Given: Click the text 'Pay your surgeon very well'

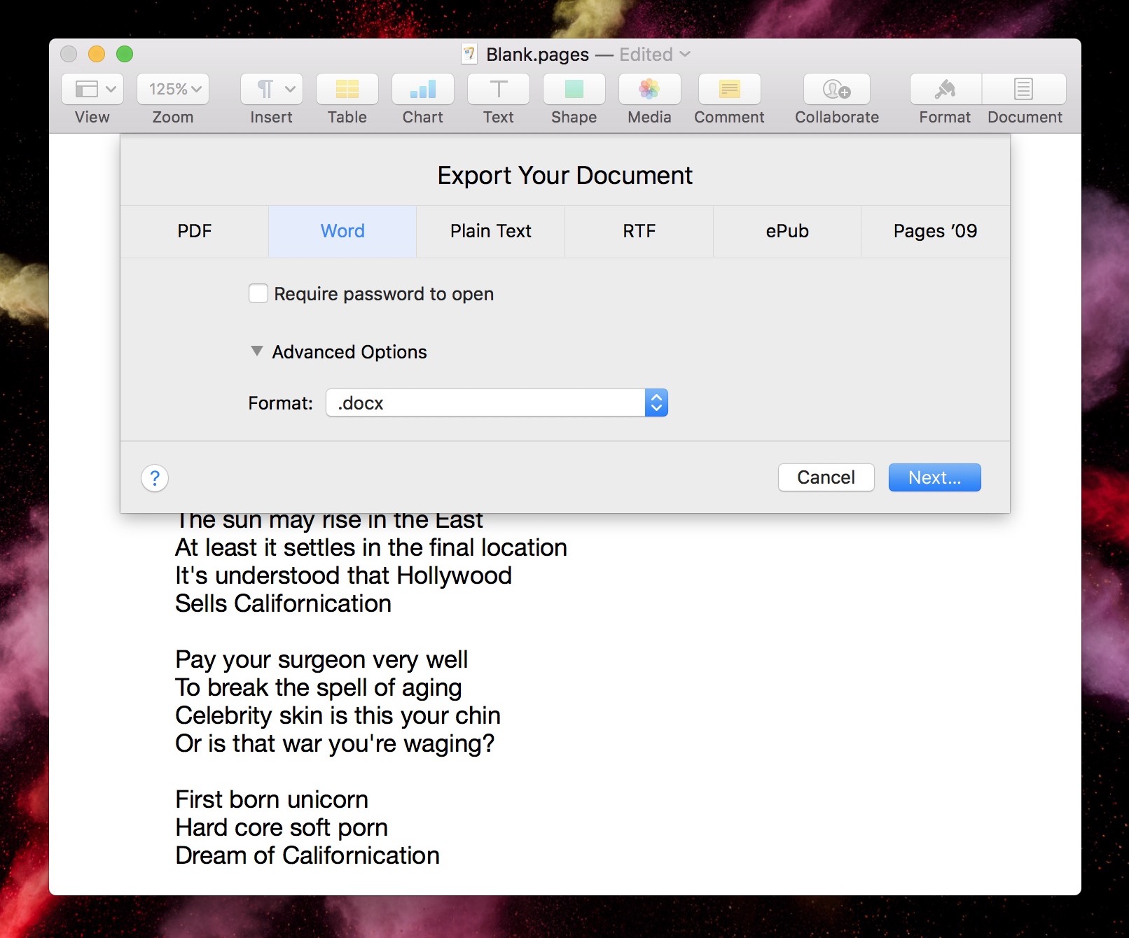Looking at the screenshot, I should click(x=321, y=659).
